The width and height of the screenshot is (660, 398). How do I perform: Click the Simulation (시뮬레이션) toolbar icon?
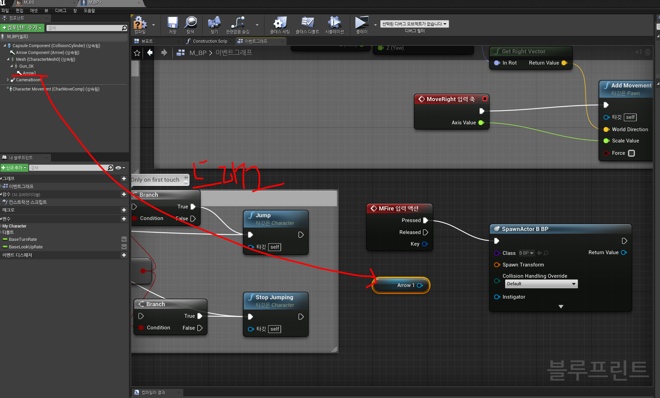point(334,25)
